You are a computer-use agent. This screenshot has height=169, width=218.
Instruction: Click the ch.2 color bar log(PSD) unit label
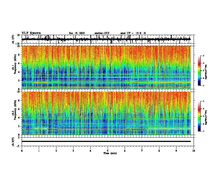[x=206, y=117]
